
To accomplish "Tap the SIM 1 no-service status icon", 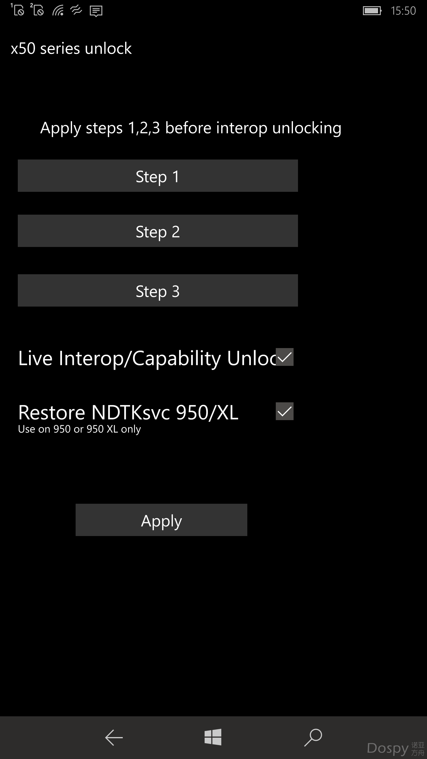I will pyautogui.click(x=17, y=9).
